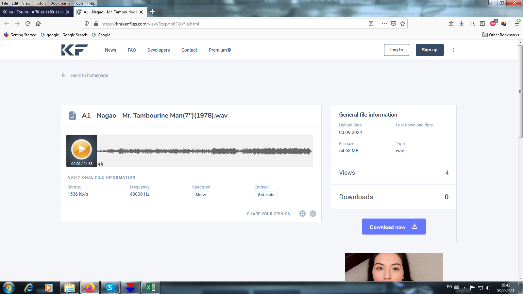The height and width of the screenshot is (294, 523).
Task: Reload the current page
Action: 28,24
